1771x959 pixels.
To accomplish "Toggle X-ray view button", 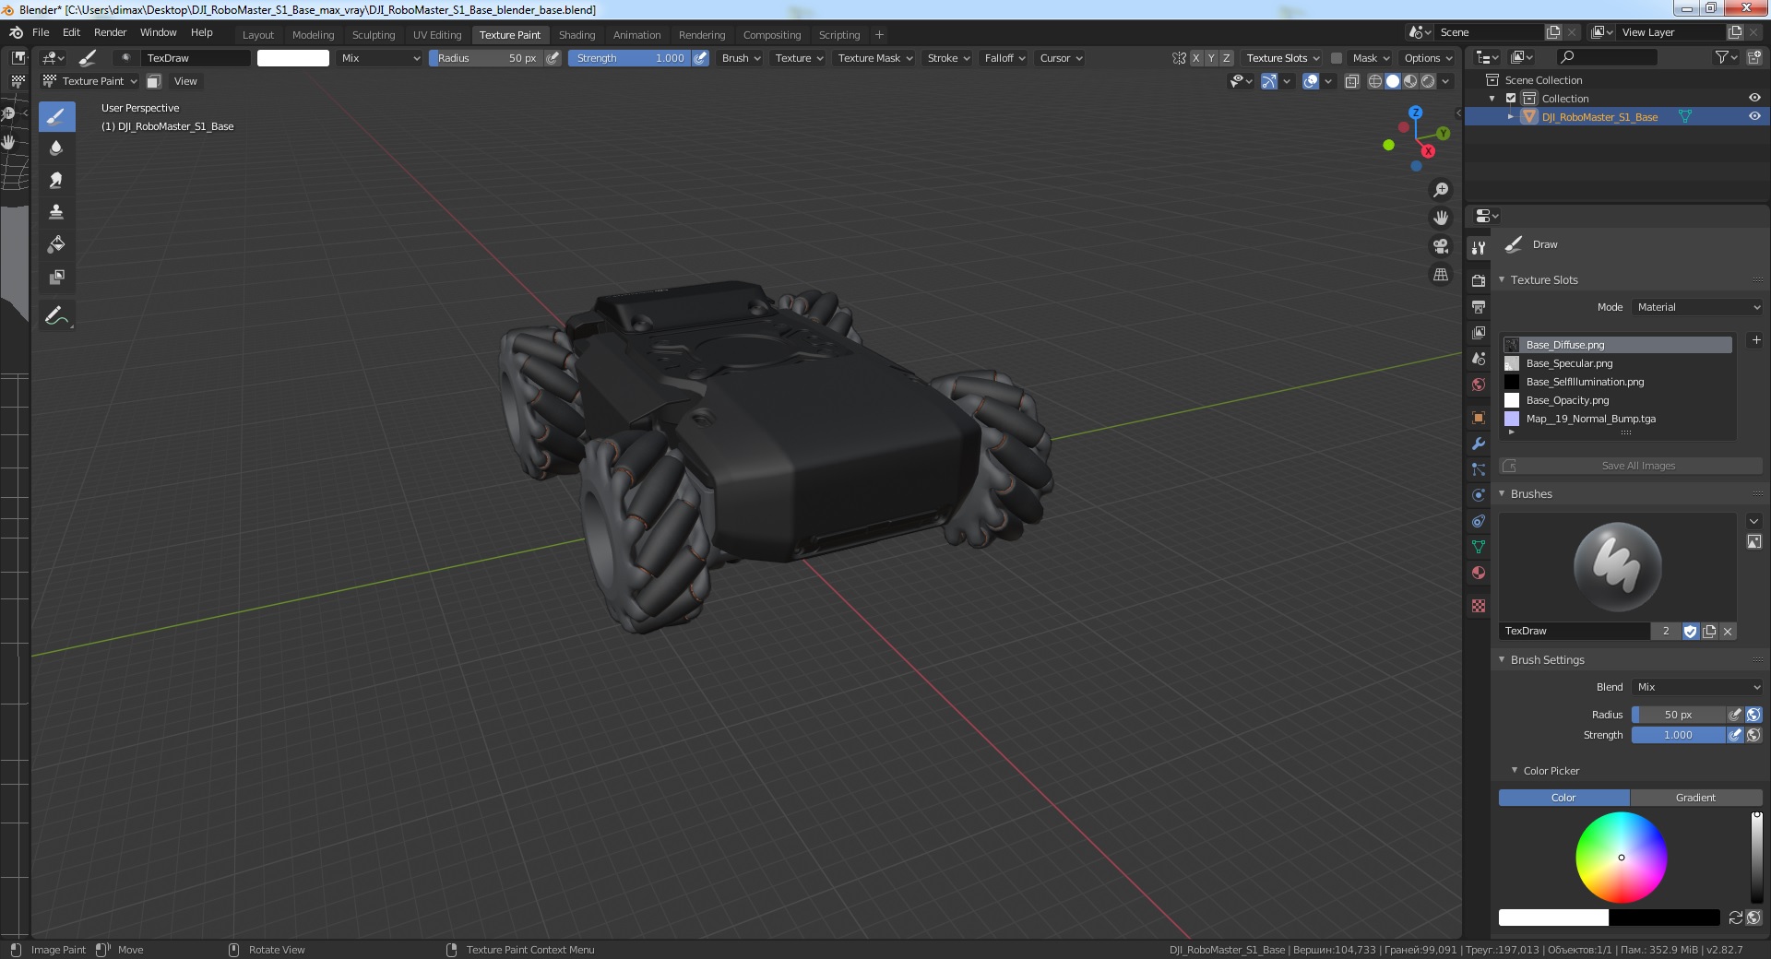I will tap(1352, 81).
